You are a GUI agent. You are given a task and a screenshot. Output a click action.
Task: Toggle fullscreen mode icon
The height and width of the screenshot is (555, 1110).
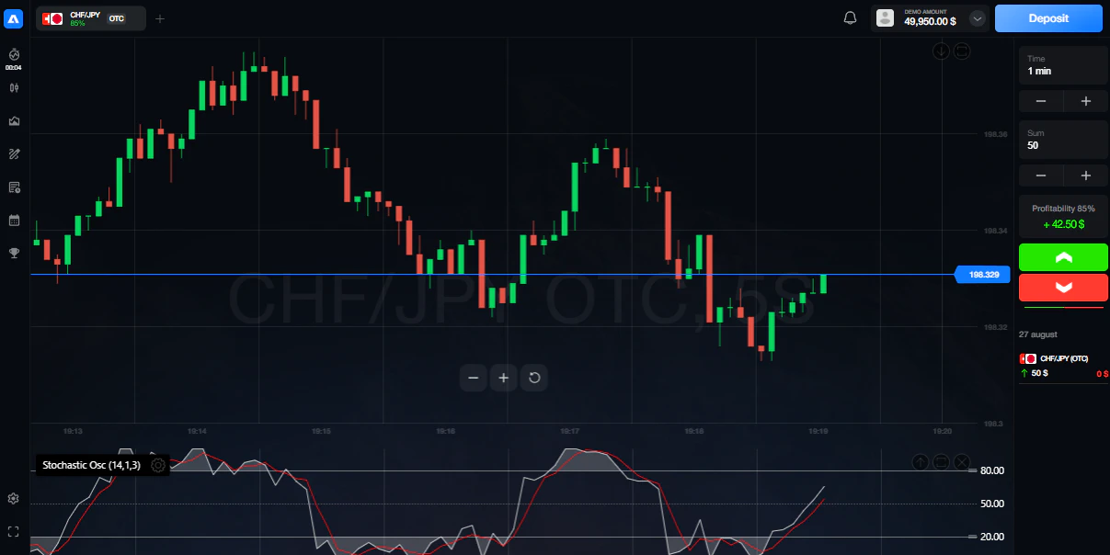pyautogui.click(x=14, y=531)
